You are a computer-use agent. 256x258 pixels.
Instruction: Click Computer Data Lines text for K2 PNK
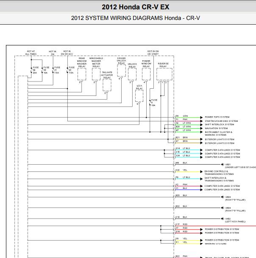tap(222, 186)
